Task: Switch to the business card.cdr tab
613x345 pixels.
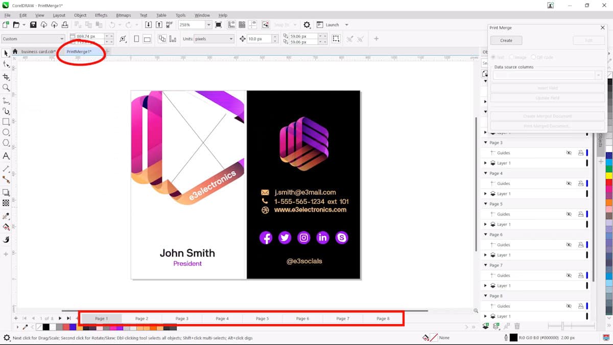Action: pos(38,52)
